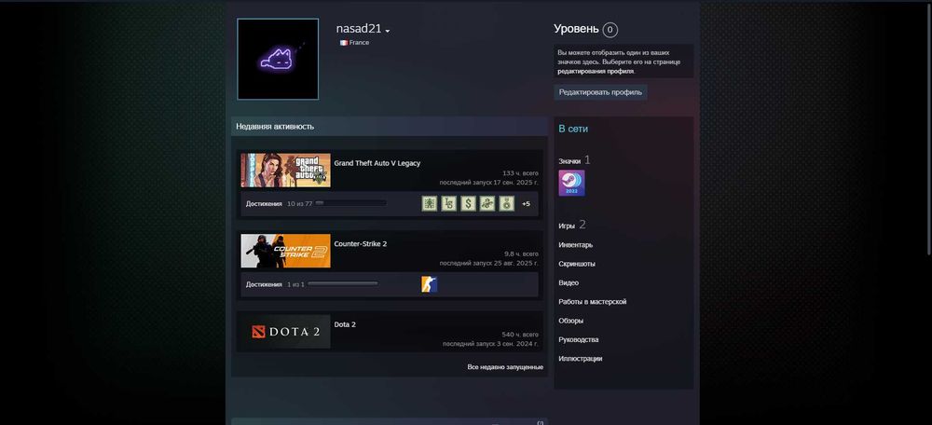932x425 pixels.
Task: Open the 'редактирования профиля' link
Action: (x=596, y=72)
